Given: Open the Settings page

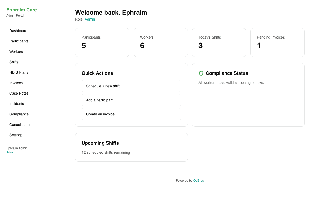Looking at the screenshot, I should click(x=16, y=135).
